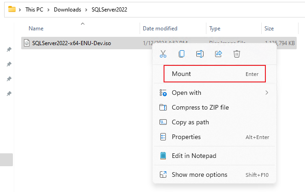This screenshot has height=192, width=305.
Task: Click Show more options
Action: 215,175
